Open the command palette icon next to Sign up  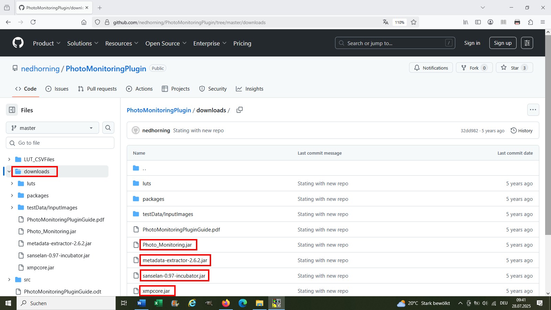pyautogui.click(x=527, y=43)
